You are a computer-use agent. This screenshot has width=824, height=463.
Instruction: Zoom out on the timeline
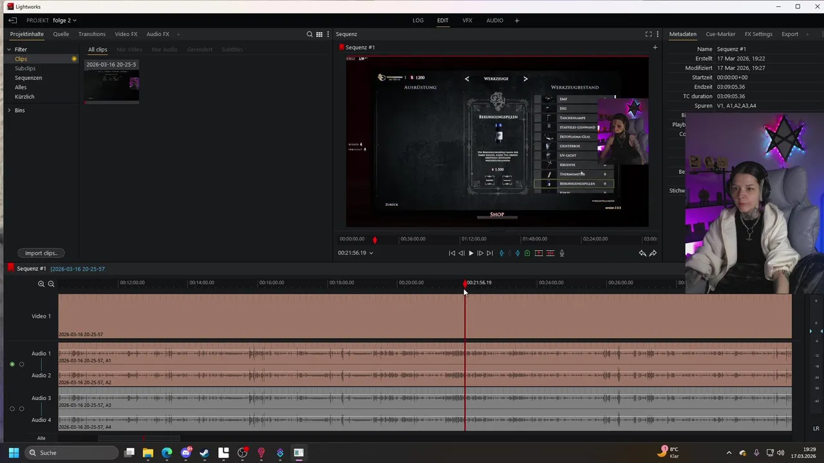[x=51, y=284]
